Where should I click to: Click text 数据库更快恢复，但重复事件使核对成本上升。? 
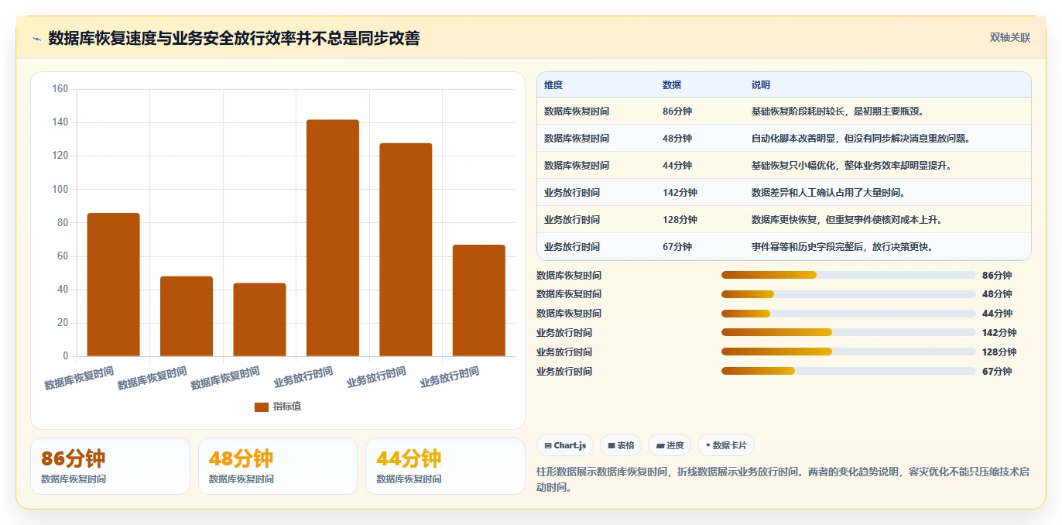pyautogui.click(x=847, y=220)
